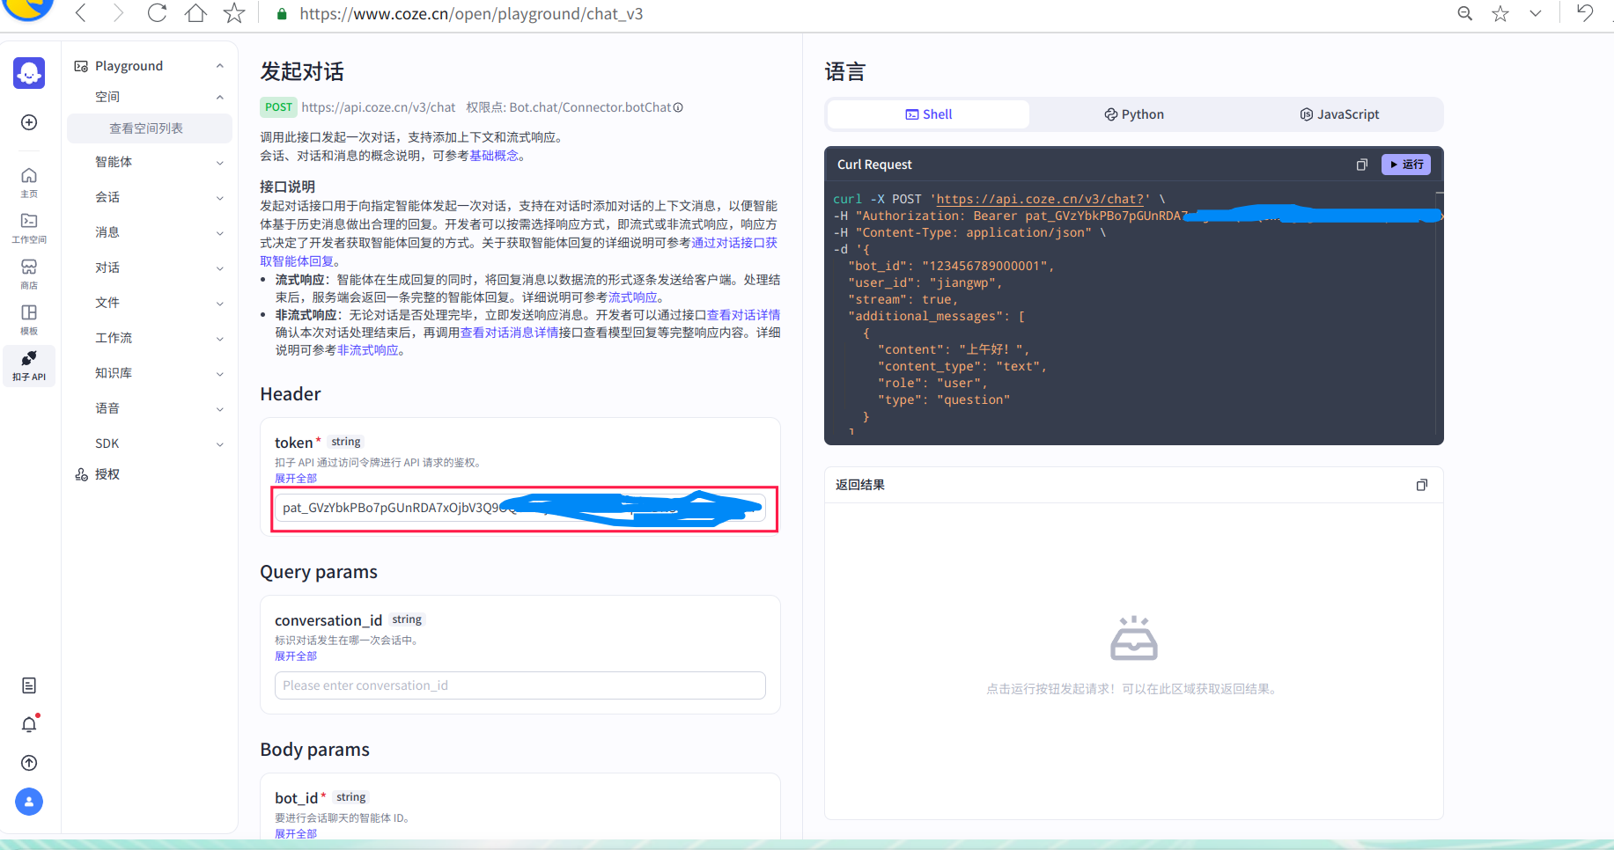The image size is (1614, 850).
Task: Click 展开全部 under conversation_id
Action: click(296, 656)
